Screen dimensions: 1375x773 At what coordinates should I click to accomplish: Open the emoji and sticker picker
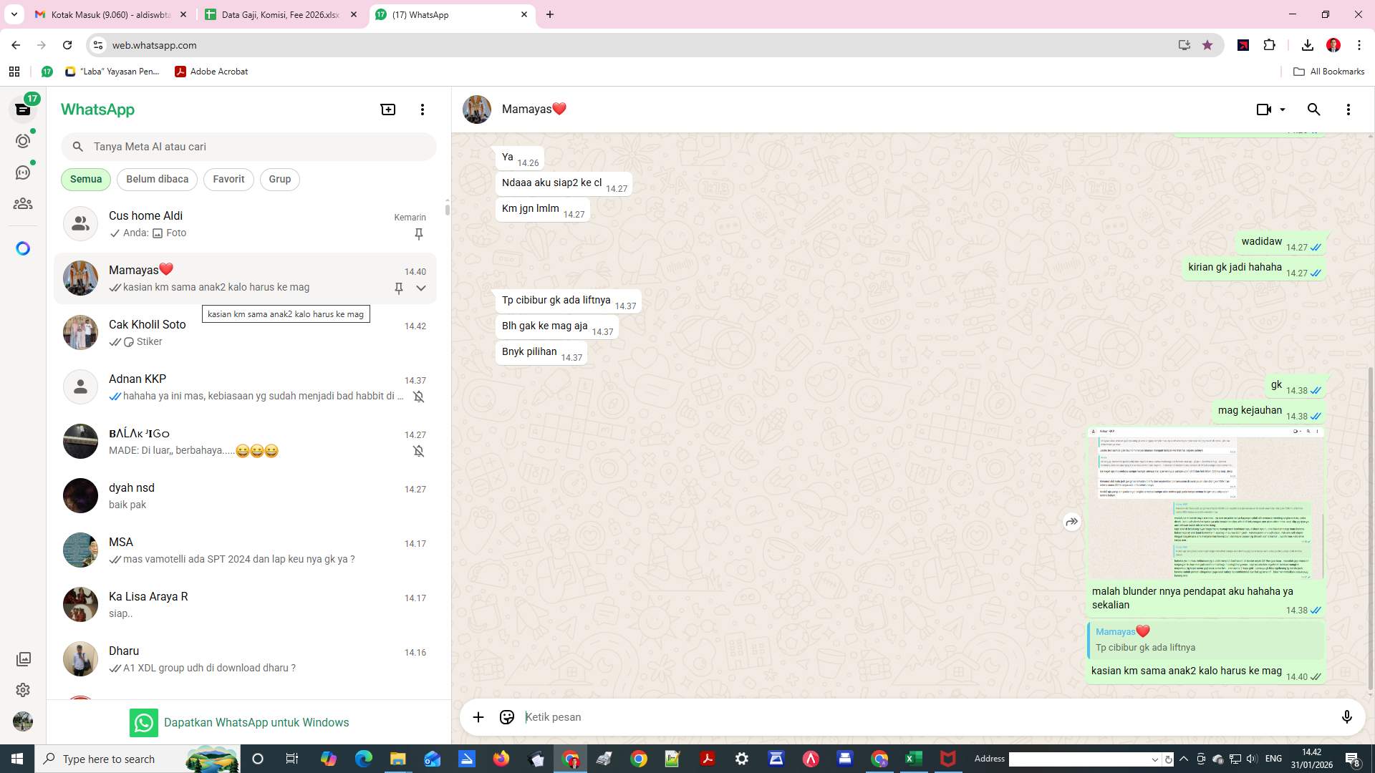(x=507, y=716)
